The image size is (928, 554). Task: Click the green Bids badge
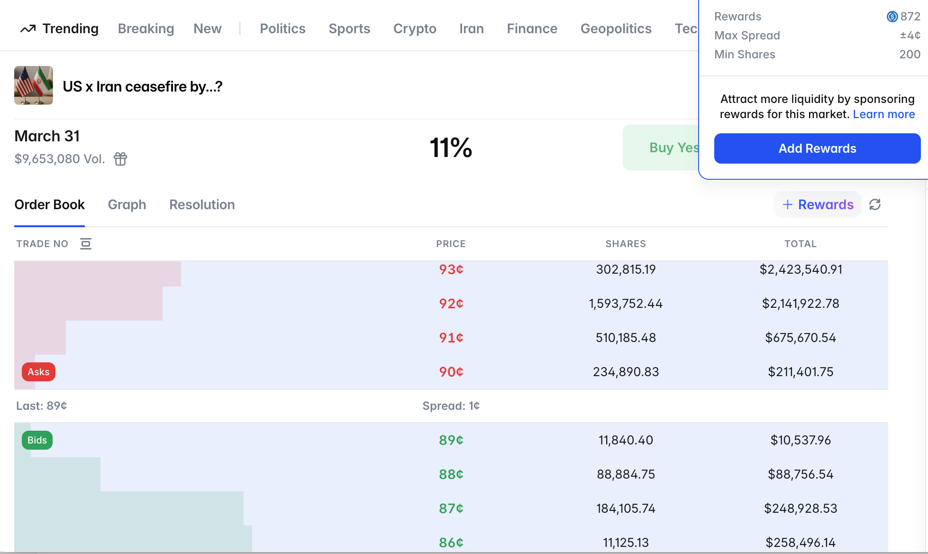coord(37,440)
